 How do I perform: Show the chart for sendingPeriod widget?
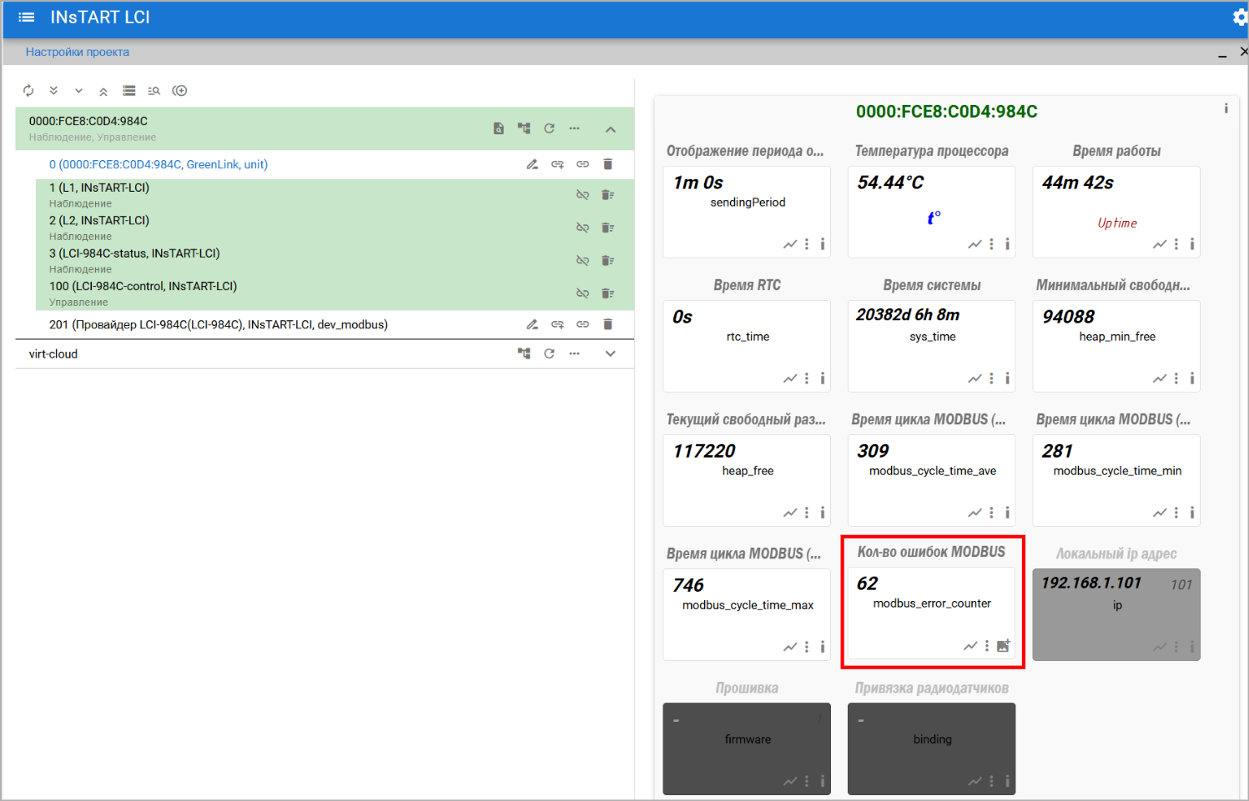[x=790, y=244]
